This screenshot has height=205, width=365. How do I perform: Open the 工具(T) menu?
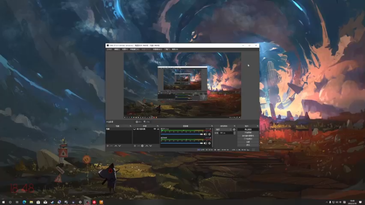(167, 49)
